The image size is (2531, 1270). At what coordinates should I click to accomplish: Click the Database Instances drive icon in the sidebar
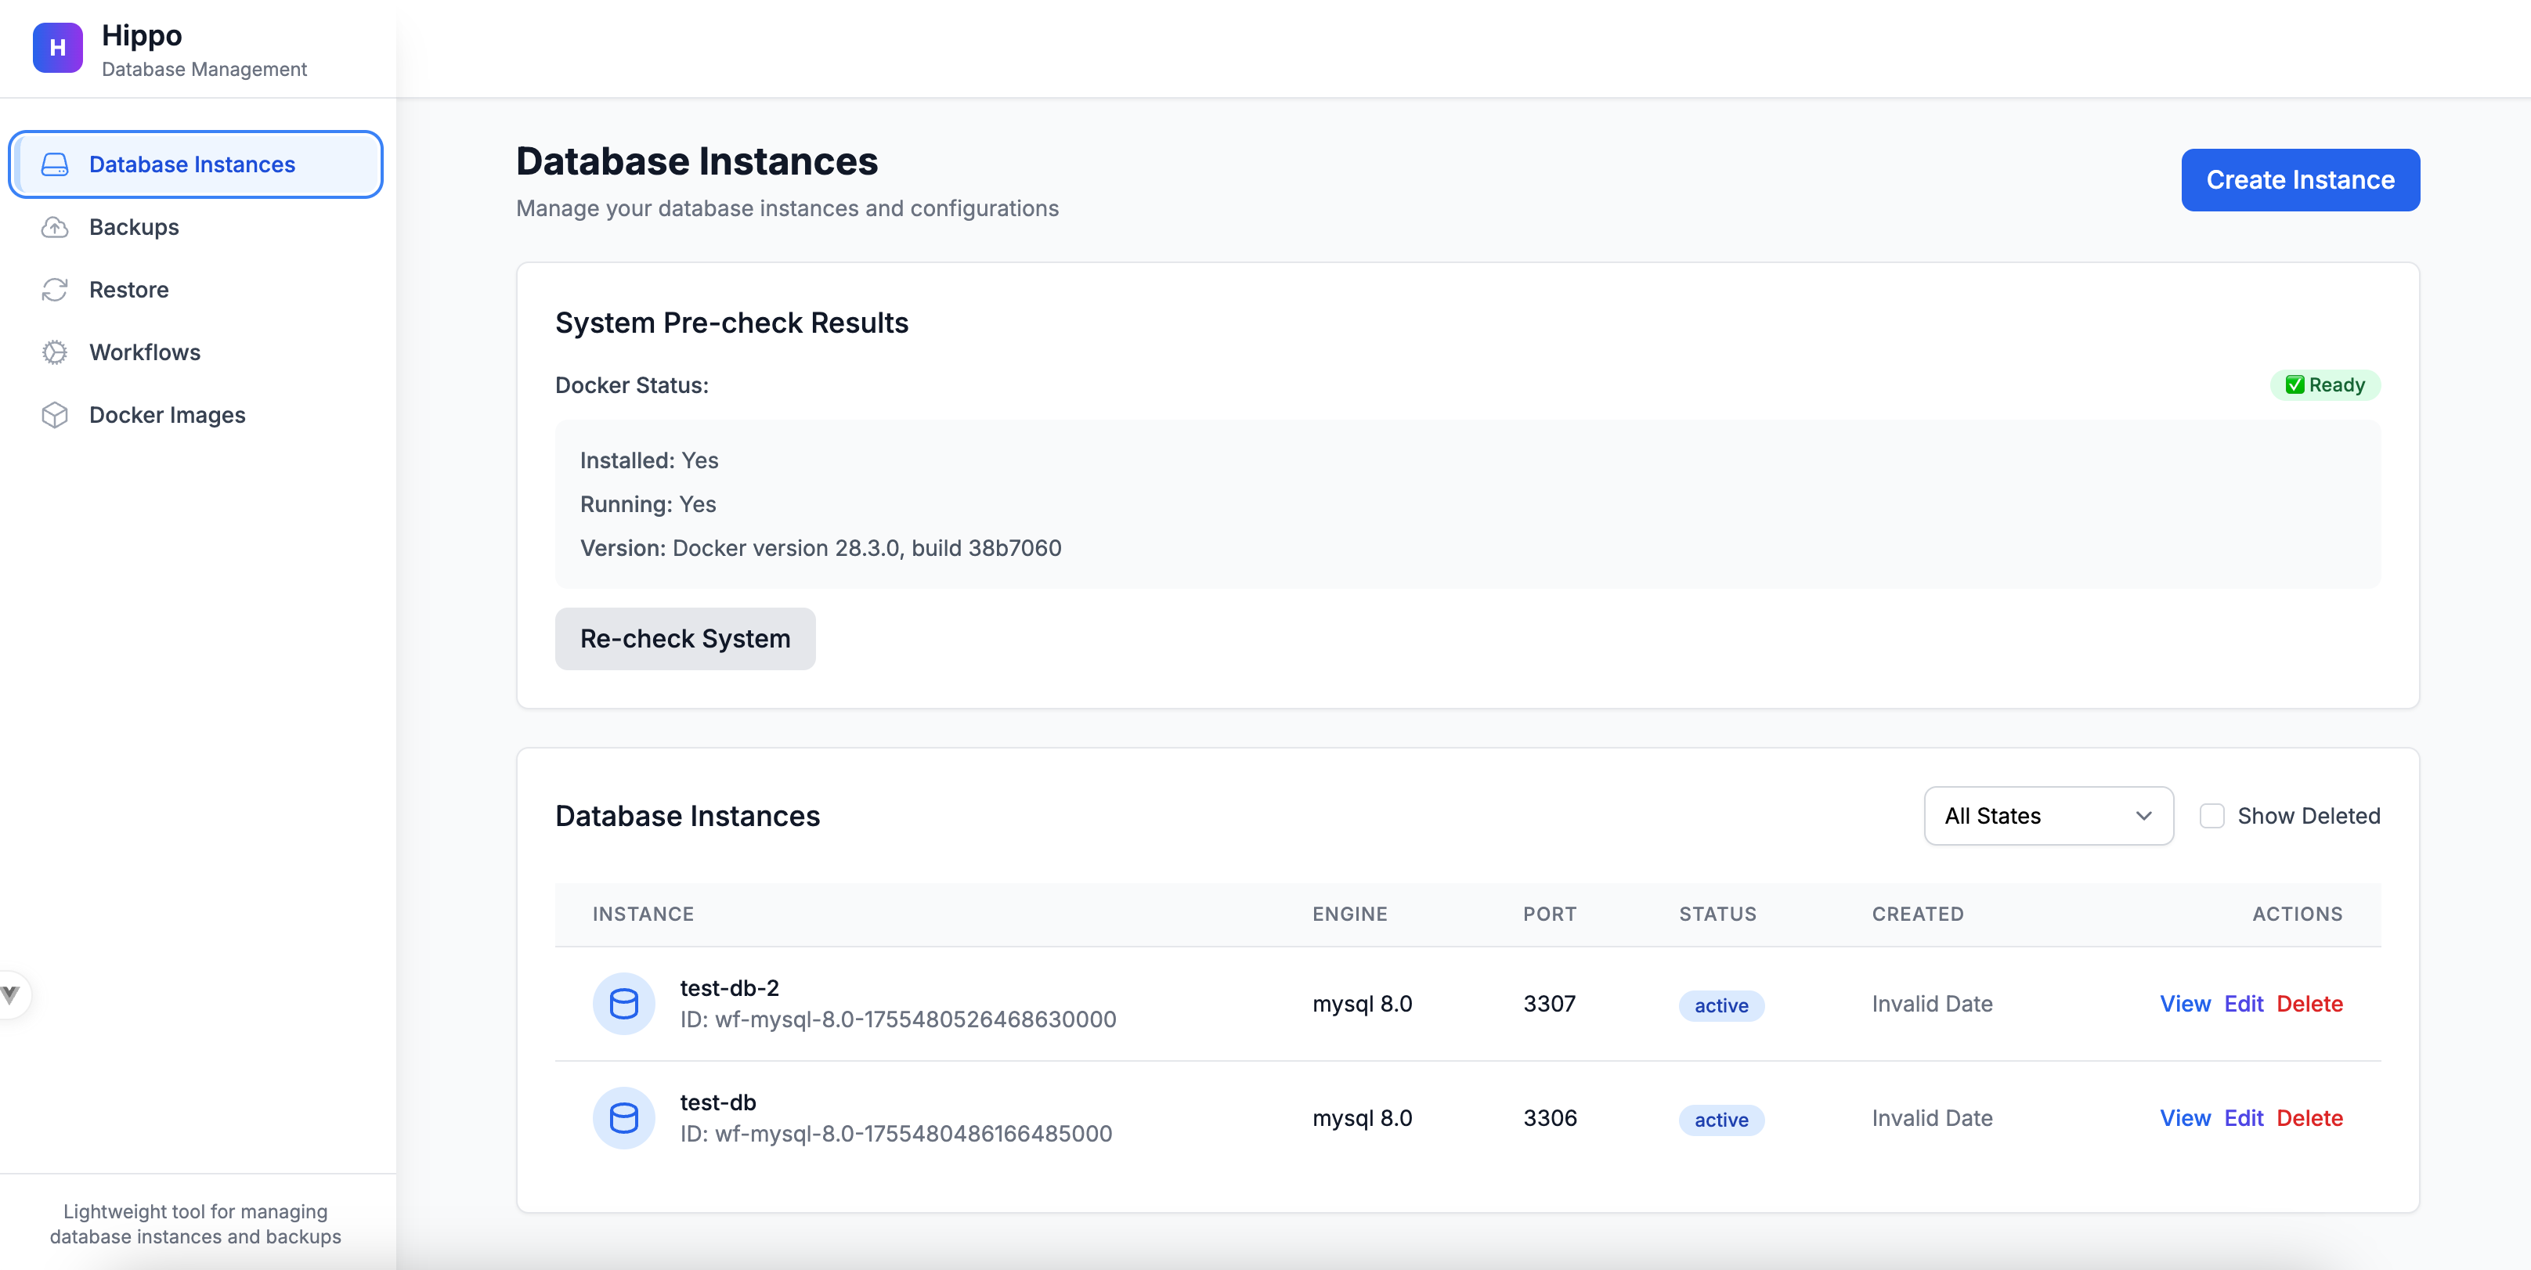[55, 164]
